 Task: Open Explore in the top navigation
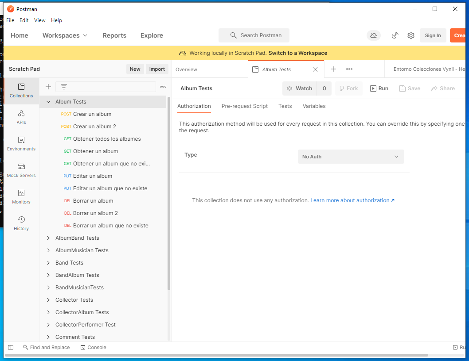click(x=152, y=35)
